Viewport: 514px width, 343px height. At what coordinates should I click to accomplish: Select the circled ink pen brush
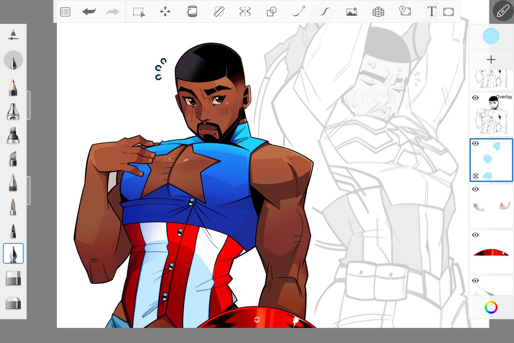coord(13,60)
